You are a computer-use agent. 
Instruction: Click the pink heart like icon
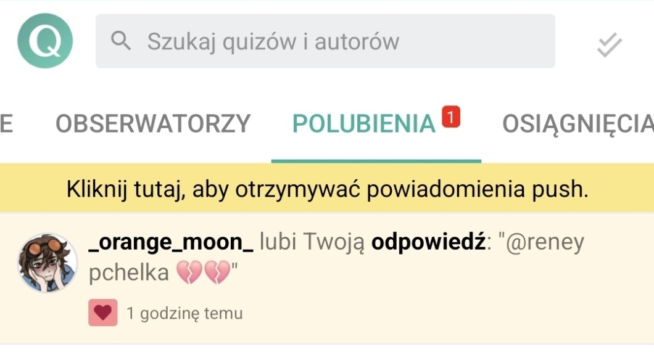(x=102, y=313)
